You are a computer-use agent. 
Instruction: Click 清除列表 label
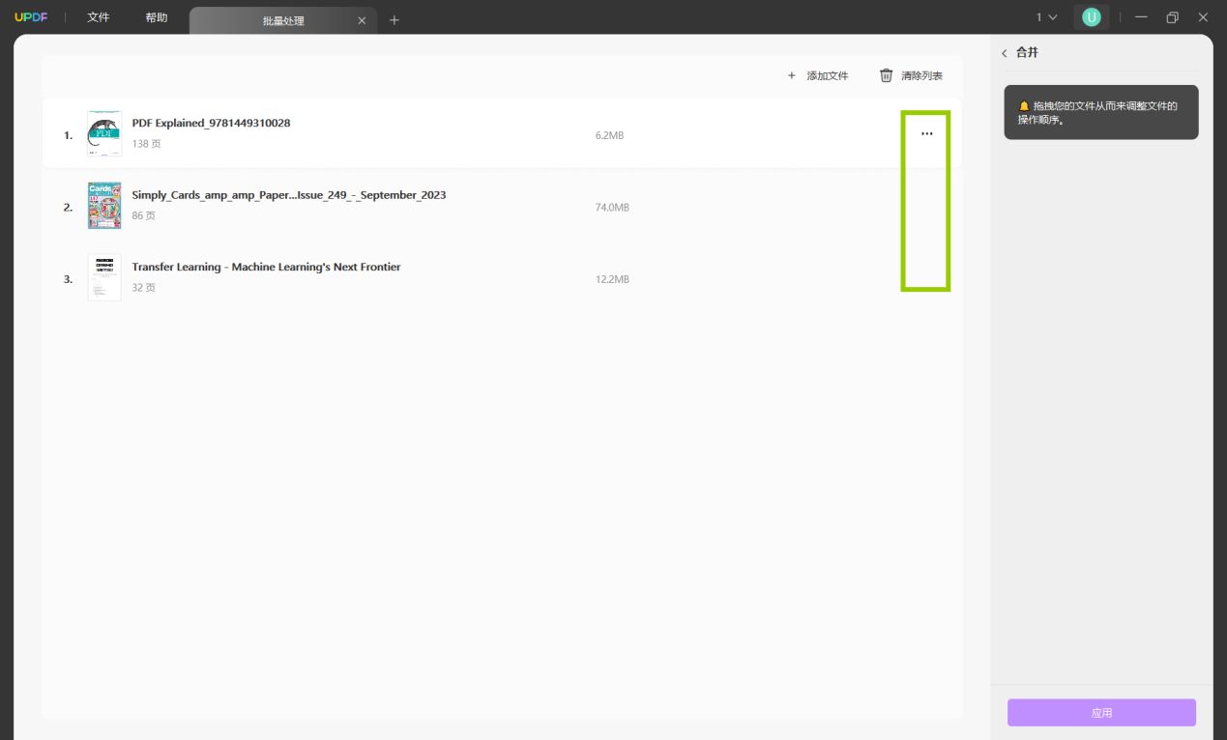pos(921,75)
